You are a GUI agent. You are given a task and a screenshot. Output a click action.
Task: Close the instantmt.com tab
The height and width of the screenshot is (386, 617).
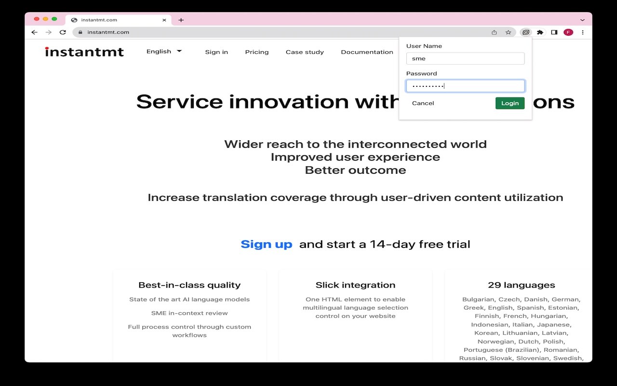(x=164, y=20)
